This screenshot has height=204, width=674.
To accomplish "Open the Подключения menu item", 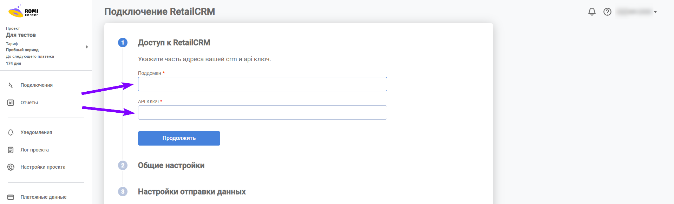I will point(37,85).
